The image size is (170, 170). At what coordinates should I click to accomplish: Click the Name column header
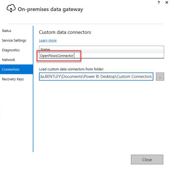[45, 49]
